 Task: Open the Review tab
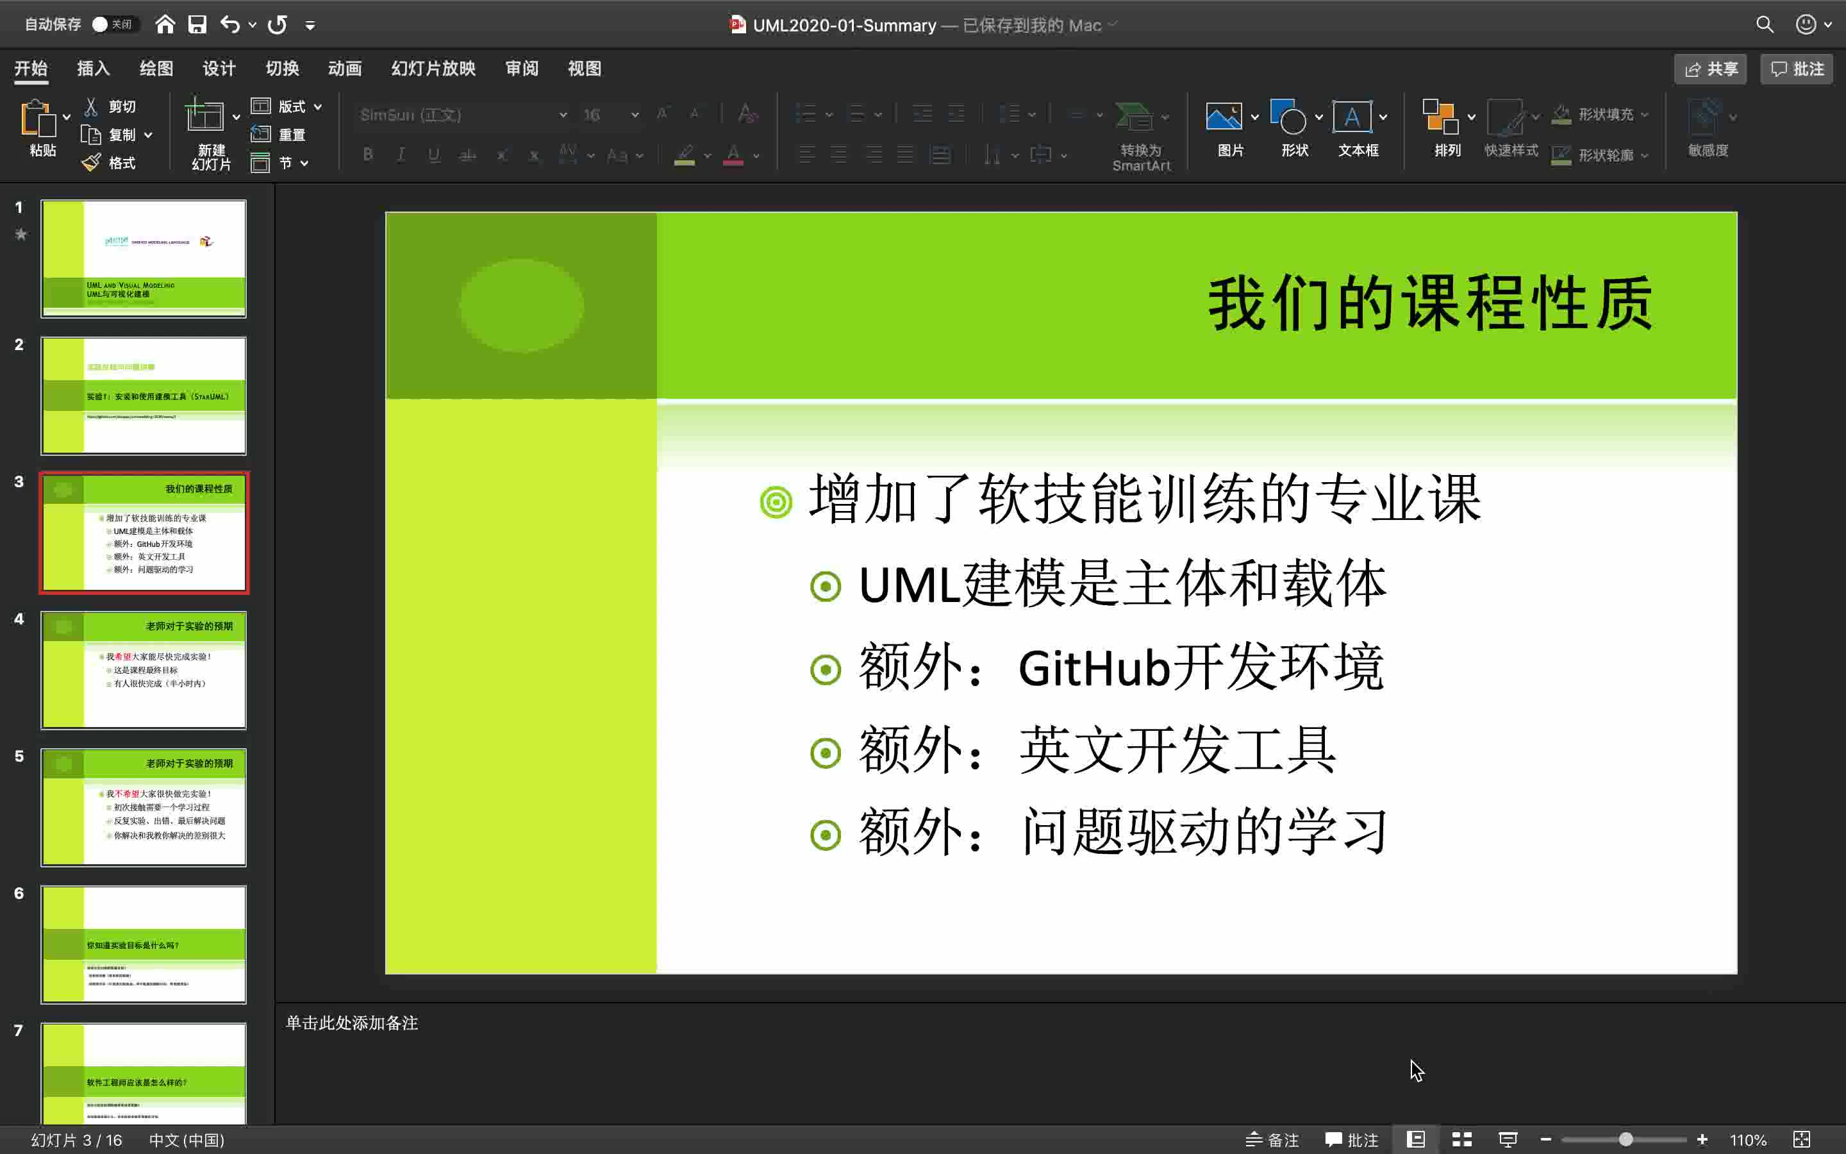(522, 69)
